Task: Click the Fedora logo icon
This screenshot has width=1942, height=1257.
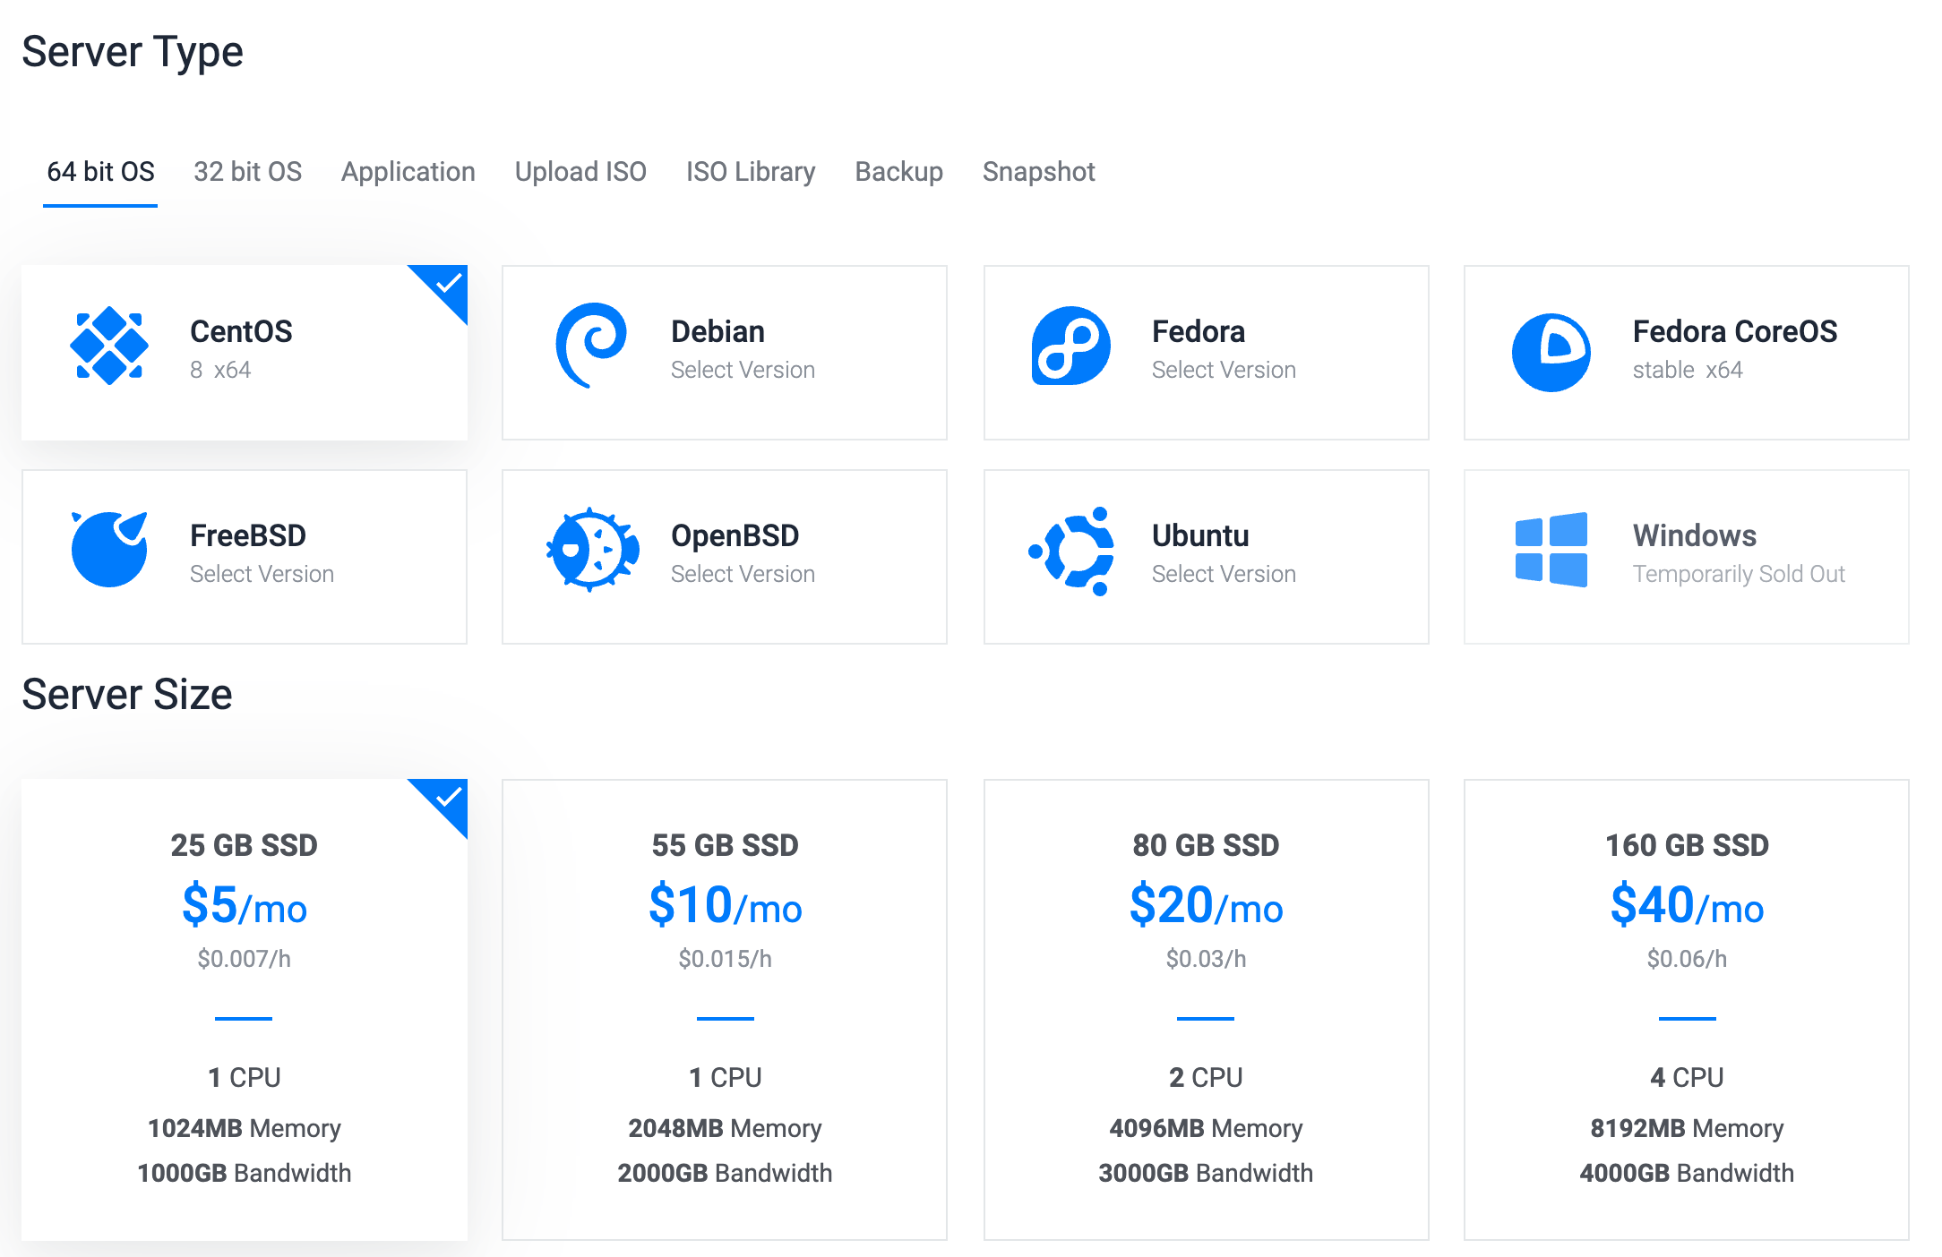Action: tap(1070, 346)
